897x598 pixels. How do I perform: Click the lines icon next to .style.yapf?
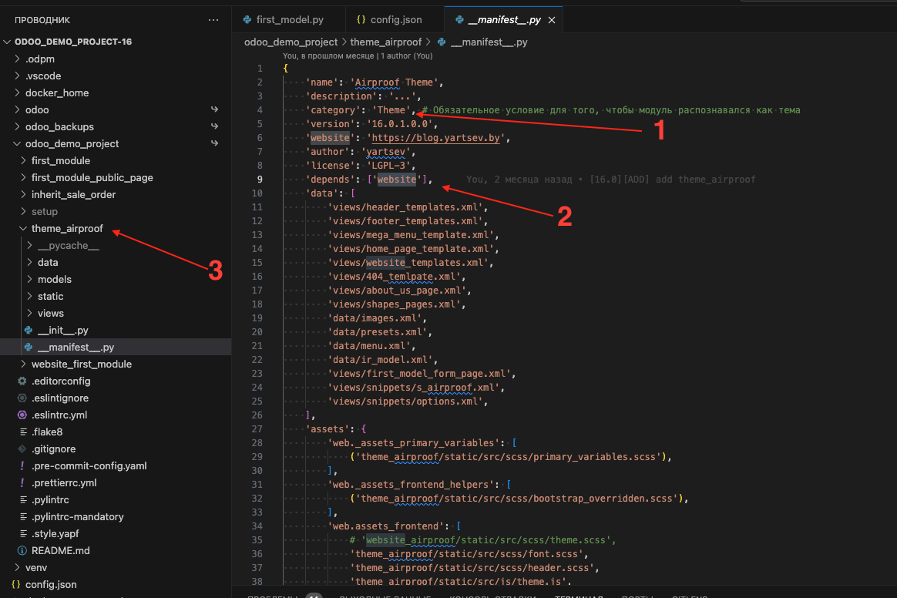point(23,533)
